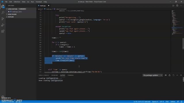Viewport: 184px width, 103px height.
Task: Click the unsaved dot on the main.py tab
Action: coord(49,6)
